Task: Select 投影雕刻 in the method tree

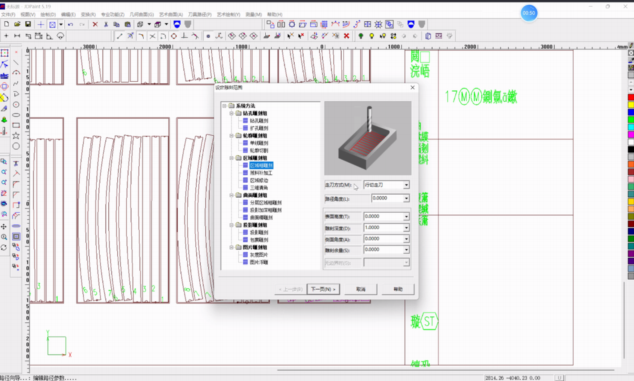Action: pos(259,232)
